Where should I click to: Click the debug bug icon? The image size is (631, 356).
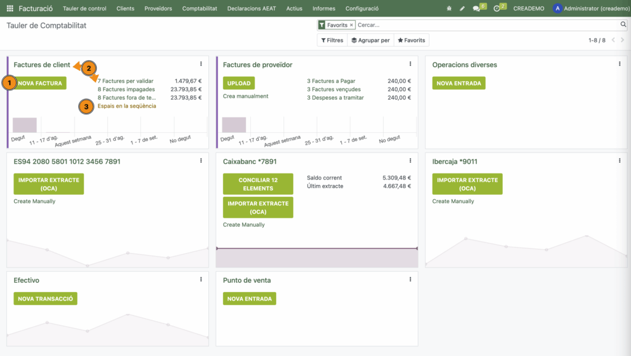click(x=449, y=9)
